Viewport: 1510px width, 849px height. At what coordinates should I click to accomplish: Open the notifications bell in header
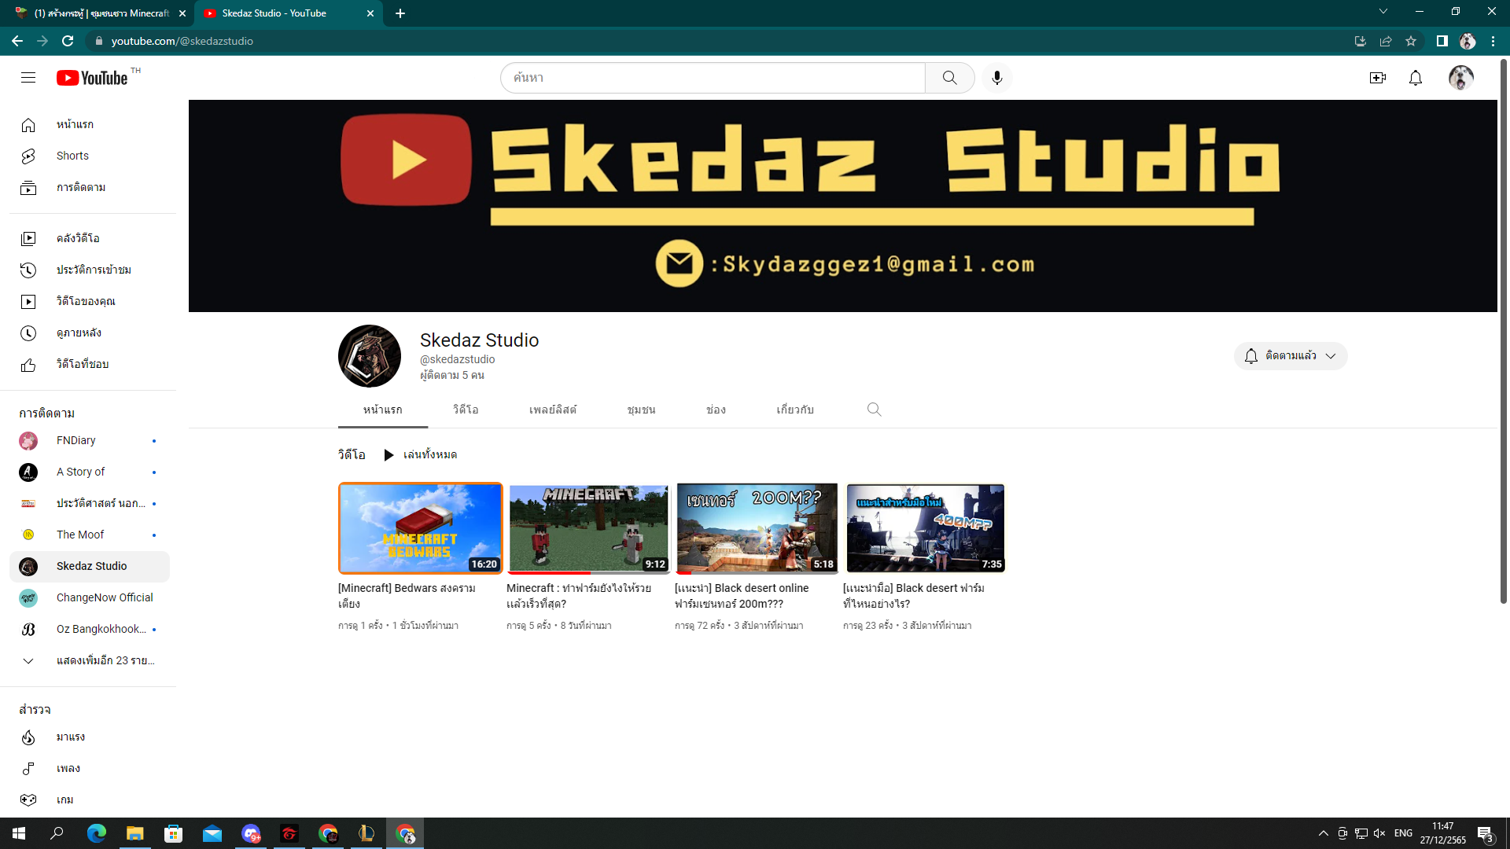point(1416,78)
